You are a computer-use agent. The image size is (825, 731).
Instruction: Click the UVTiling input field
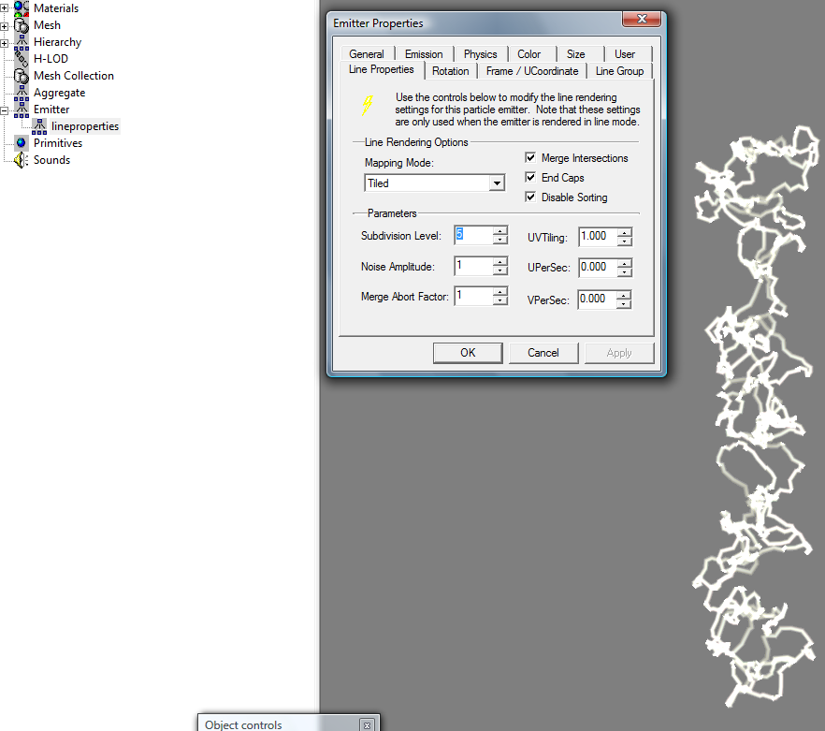click(x=597, y=236)
